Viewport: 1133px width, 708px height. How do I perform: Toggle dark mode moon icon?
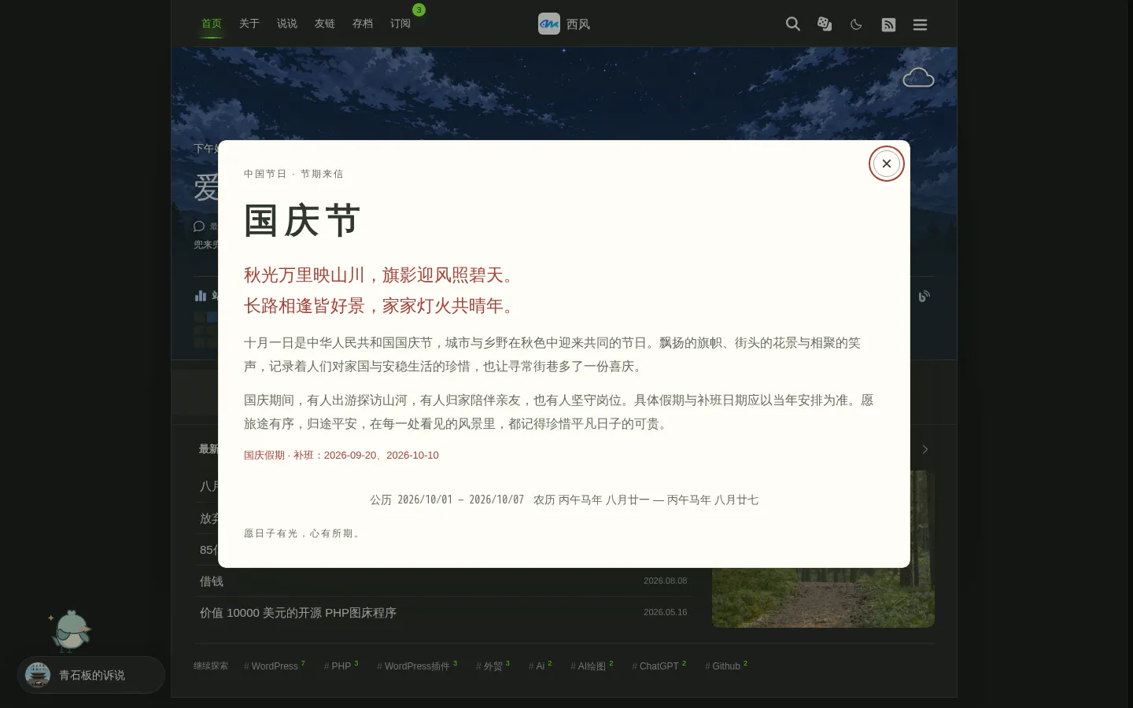tap(856, 24)
